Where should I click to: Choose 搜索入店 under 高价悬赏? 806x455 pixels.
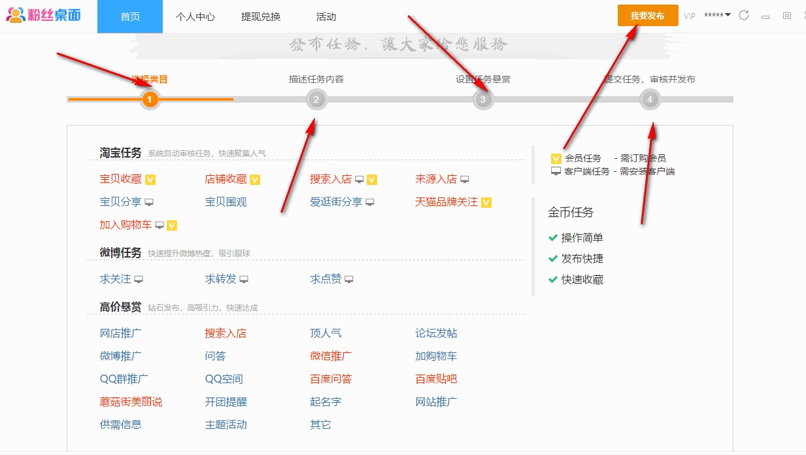tap(226, 334)
